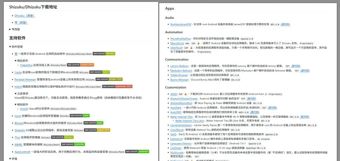Open the FreezeYou link
Screen dimensions: 340x161
coord(26,65)
